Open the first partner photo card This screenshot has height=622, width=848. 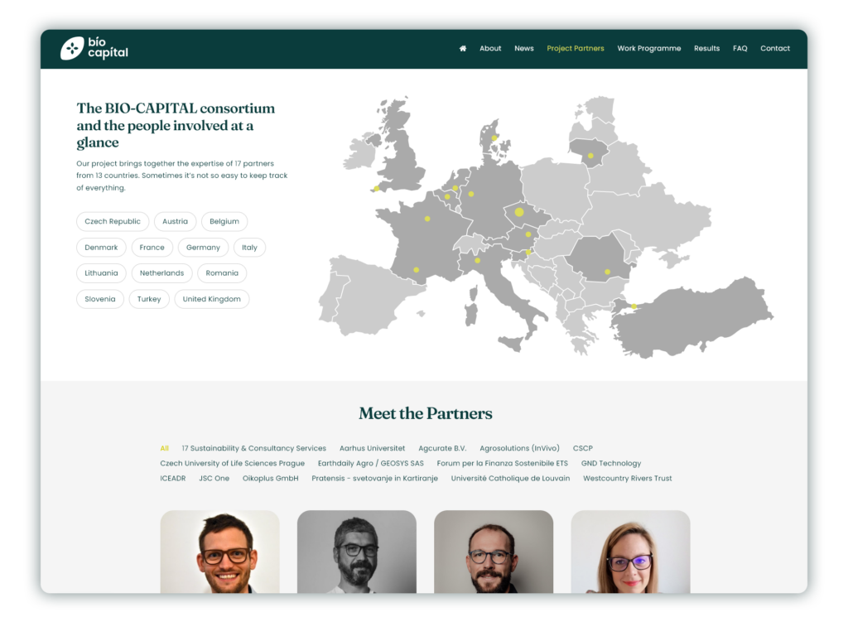219,552
